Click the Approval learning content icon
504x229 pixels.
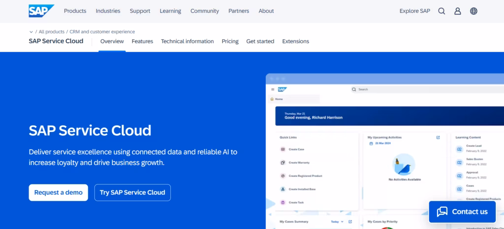pyautogui.click(x=459, y=176)
